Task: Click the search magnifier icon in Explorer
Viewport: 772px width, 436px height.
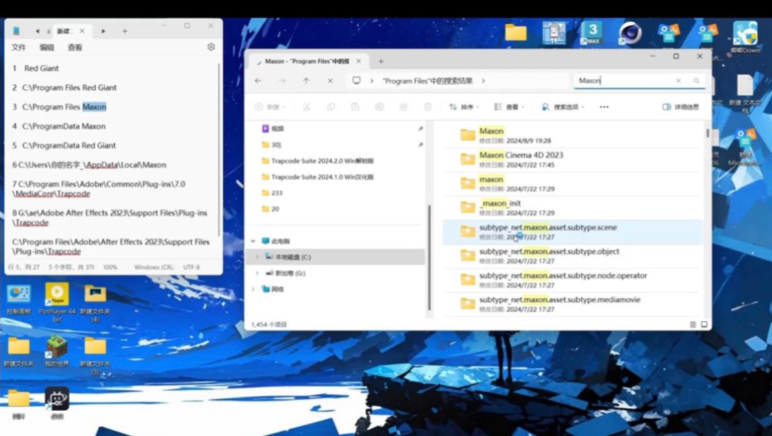Action: (696, 81)
